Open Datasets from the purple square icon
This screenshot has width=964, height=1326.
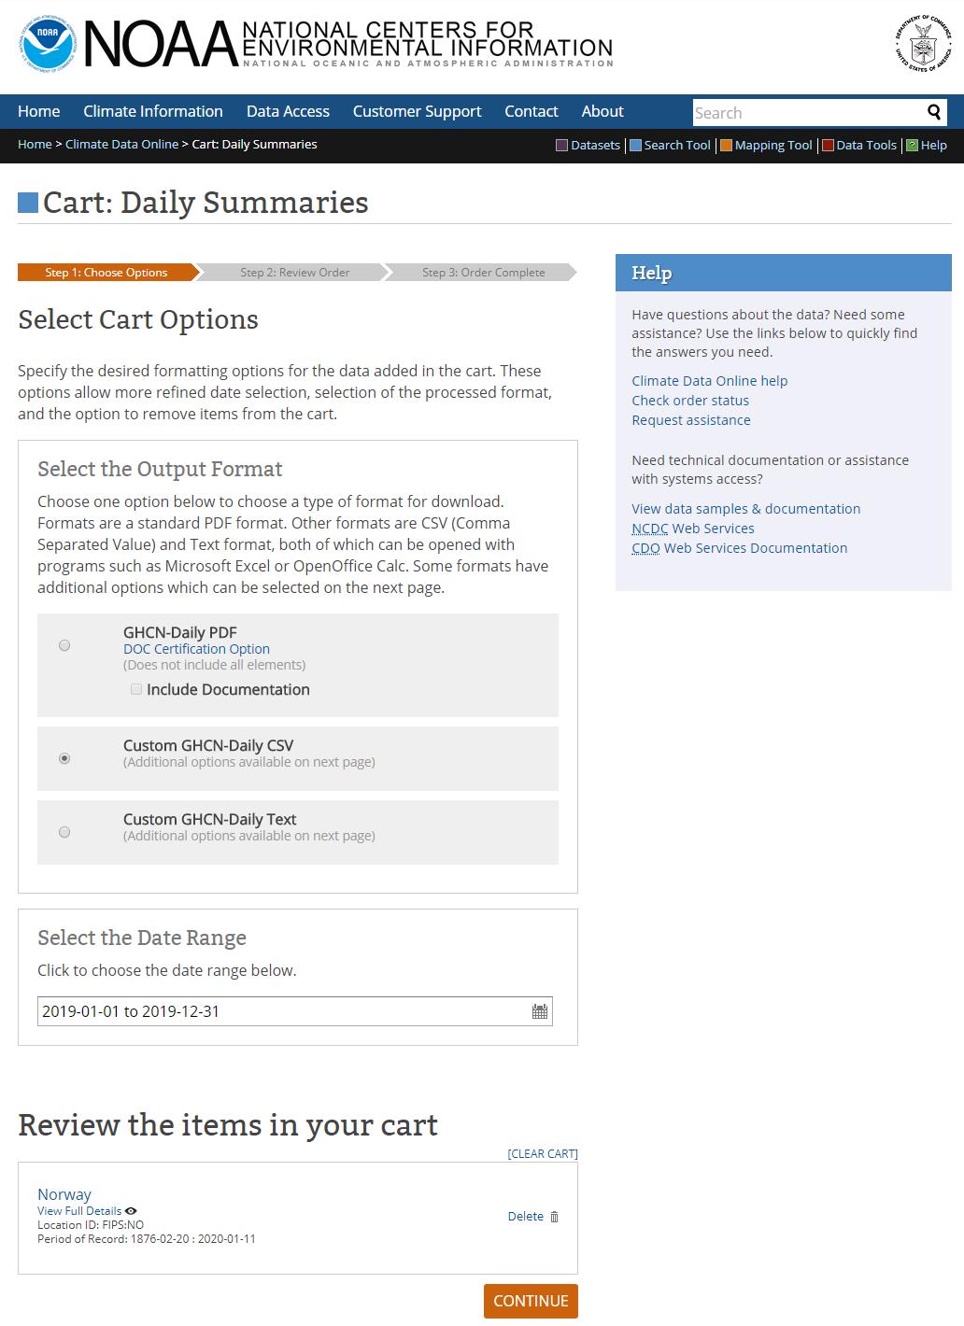(562, 146)
